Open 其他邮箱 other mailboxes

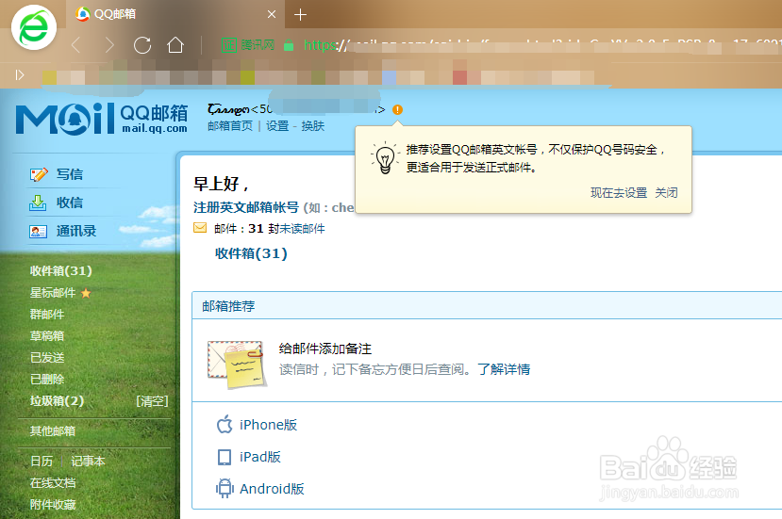click(x=53, y=430)
